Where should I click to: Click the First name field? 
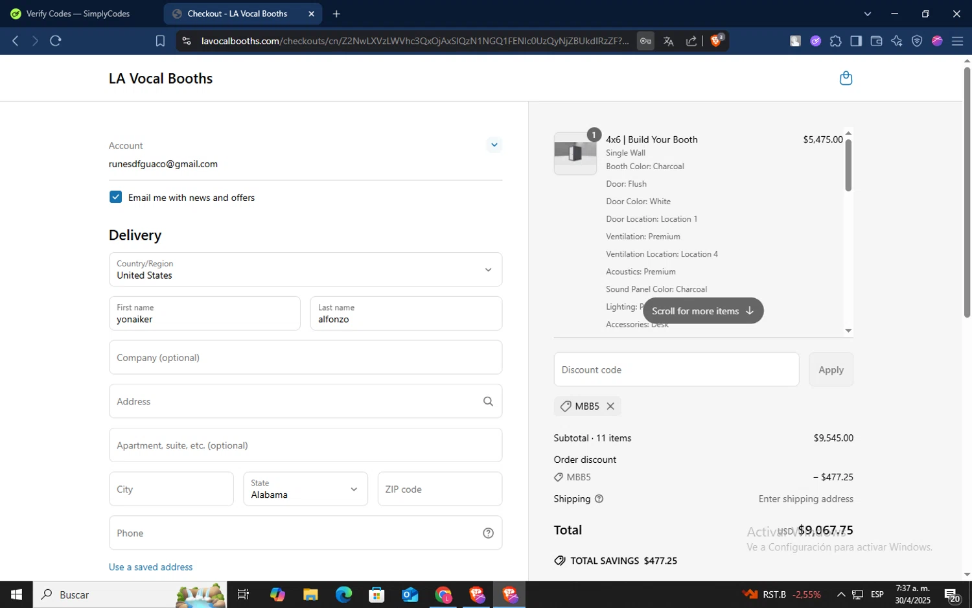(x=205, y=313)
